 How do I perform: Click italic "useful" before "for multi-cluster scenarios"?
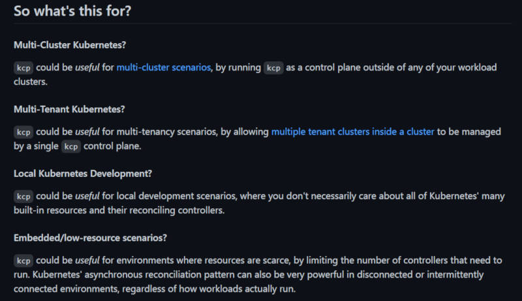click(x=87, y=68)
